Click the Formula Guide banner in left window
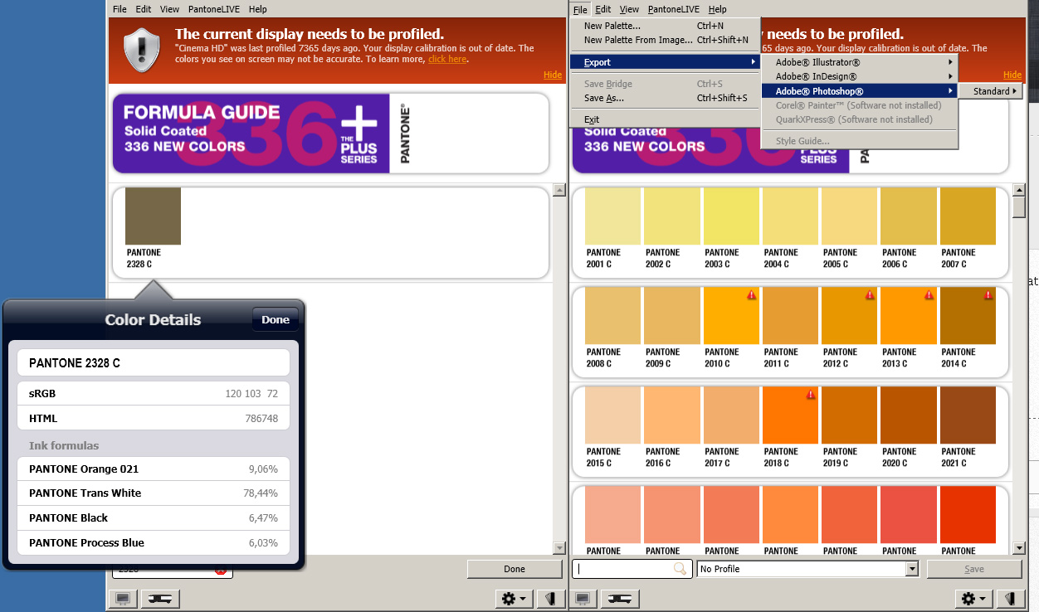 (330, 134)
